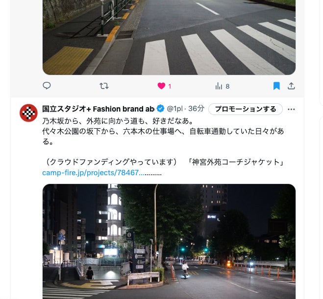Open the @1pl handle link
This screenshot has width=323, height=299.
[x=174, y=109]
